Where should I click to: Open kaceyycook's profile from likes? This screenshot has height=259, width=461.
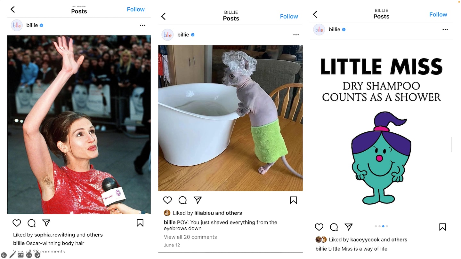pyautogui.click(x=365, y=239)
